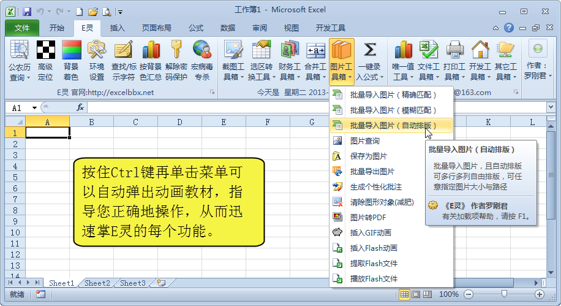Click the Save icon in quick access toolbar
Screen dimensions: 561x306
click(27, 12)
